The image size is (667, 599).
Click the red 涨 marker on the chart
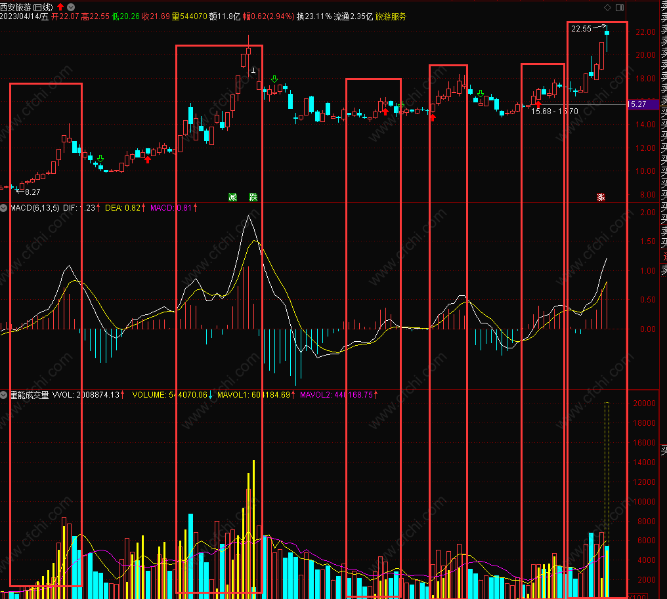point(601,197)
